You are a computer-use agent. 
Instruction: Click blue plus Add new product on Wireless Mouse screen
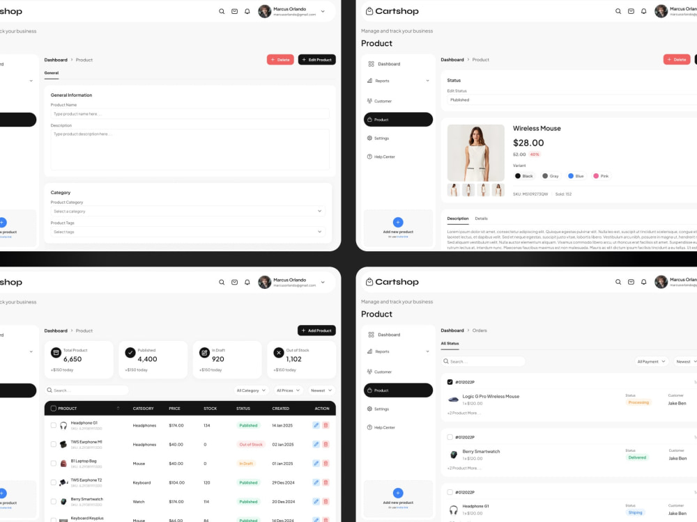coord(398,223)
